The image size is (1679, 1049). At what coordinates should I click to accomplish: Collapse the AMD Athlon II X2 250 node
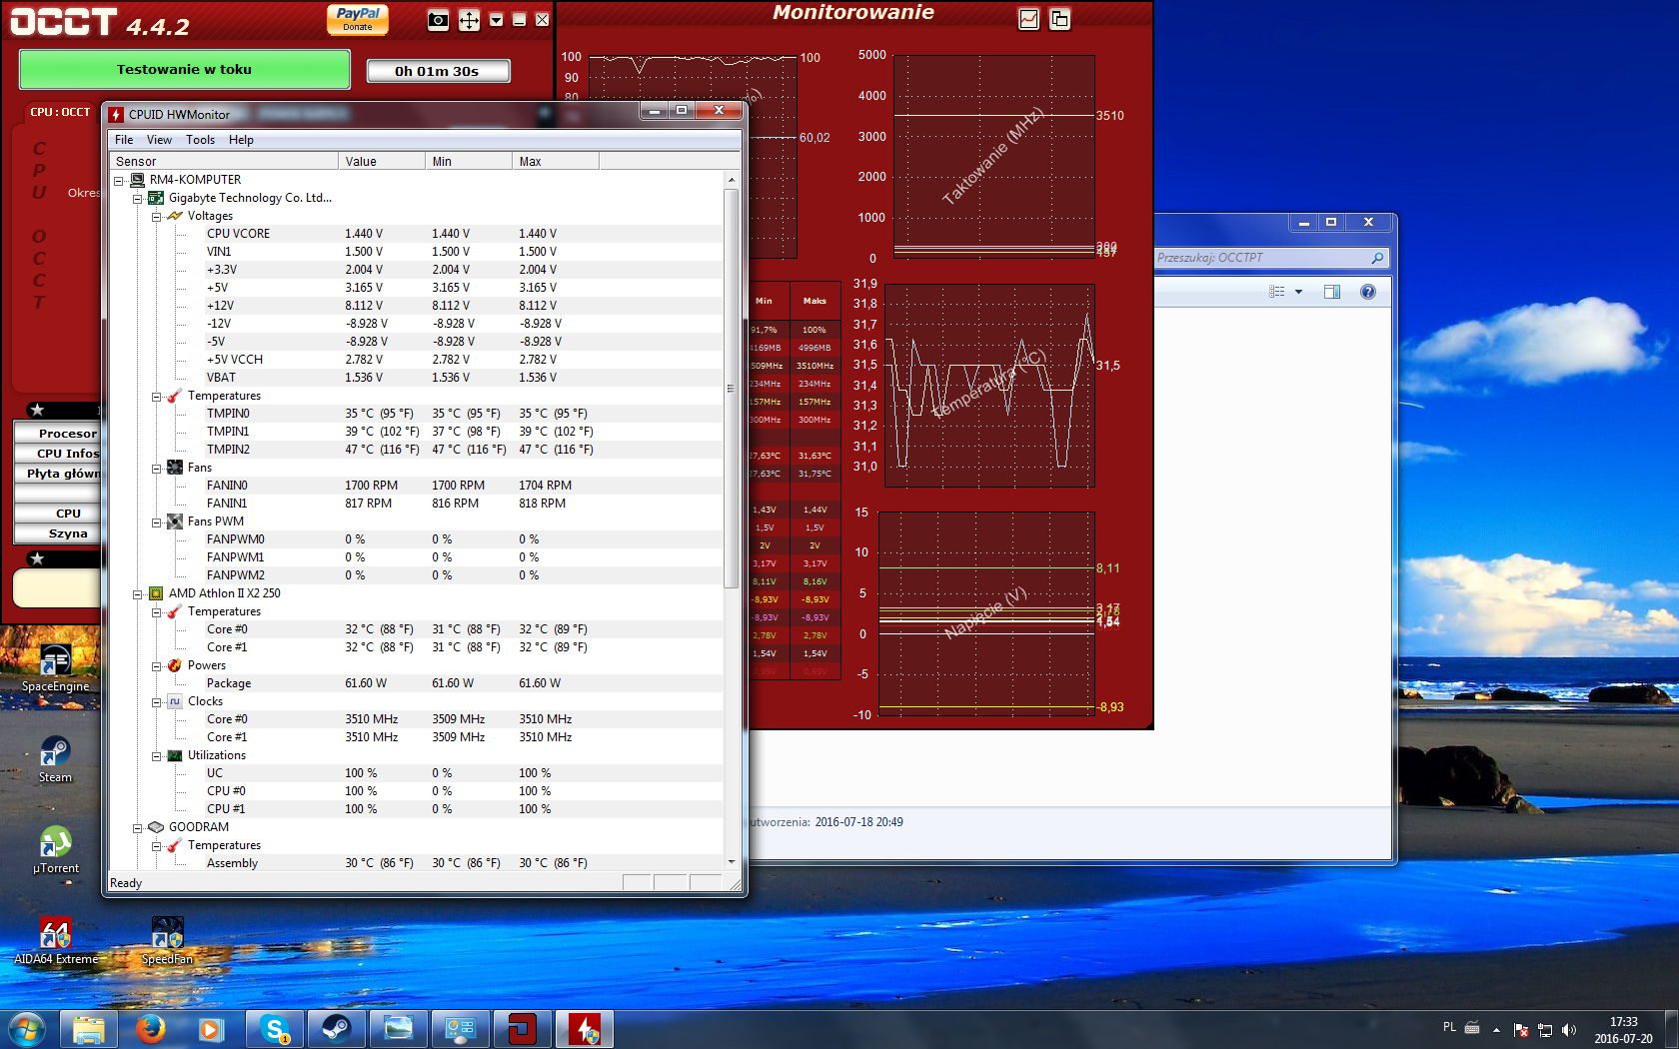(138, 594)
